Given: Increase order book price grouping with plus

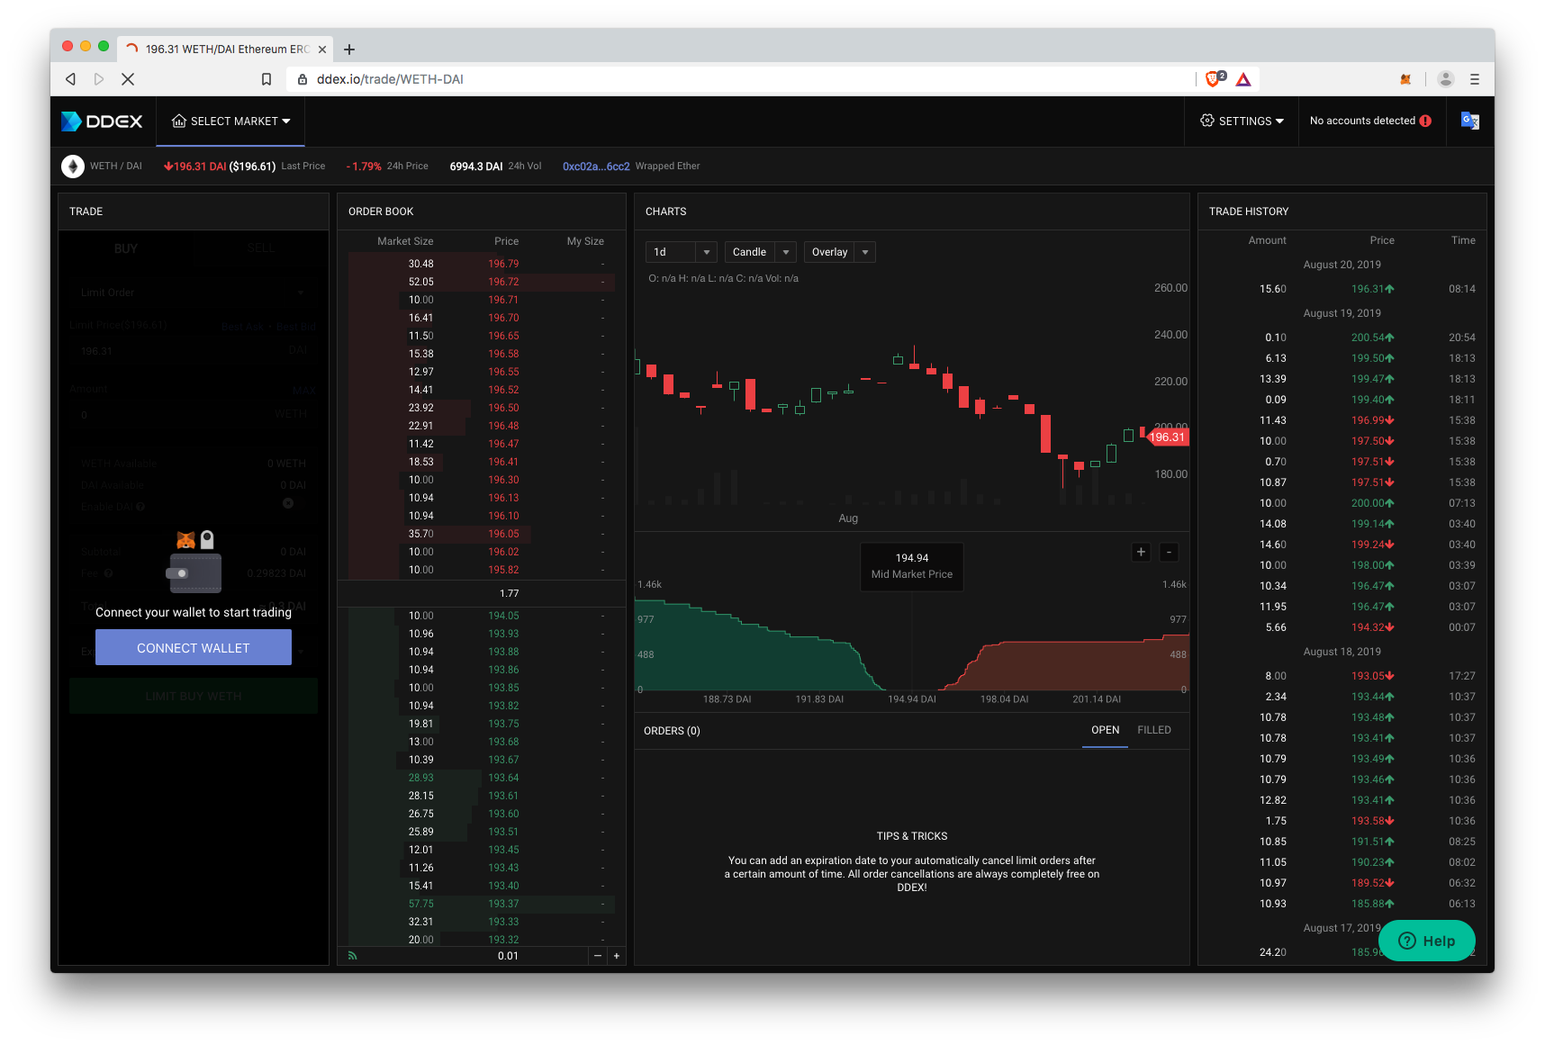Looking at the screenshot, I should [x=617, y=956].
